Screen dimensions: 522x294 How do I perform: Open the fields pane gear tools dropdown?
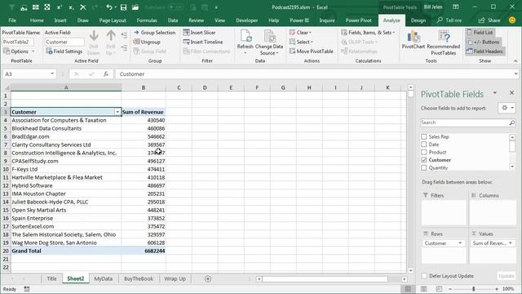507,108
